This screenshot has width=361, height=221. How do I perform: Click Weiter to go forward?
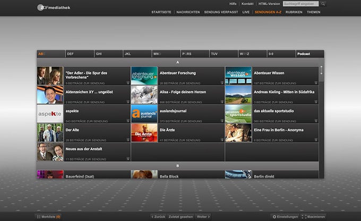(x=203, y=217)
